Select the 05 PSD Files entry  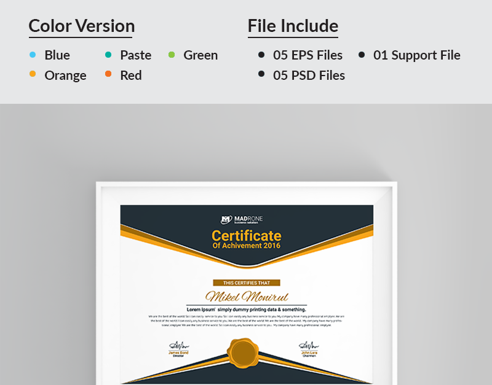(309, 75)
